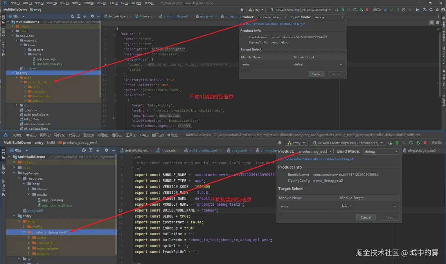Image resolution: width=446 pixels, height=264 pixels.
Task: Click product/target selector icon in upper window
Action: (242, 10)
